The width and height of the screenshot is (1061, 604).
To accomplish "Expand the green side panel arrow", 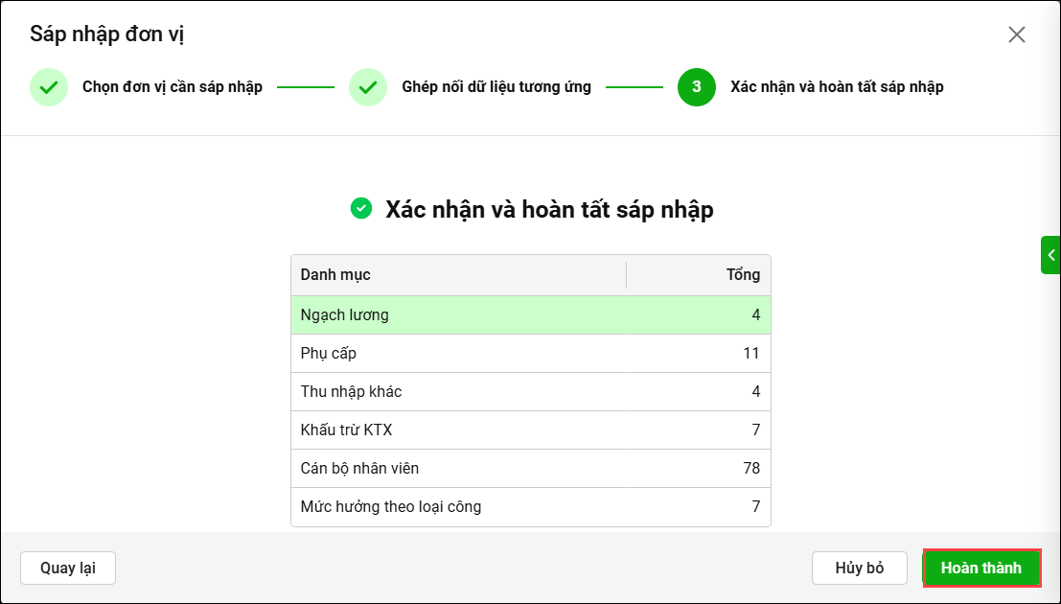I will pyautogui.click(x=1050, y=255).
